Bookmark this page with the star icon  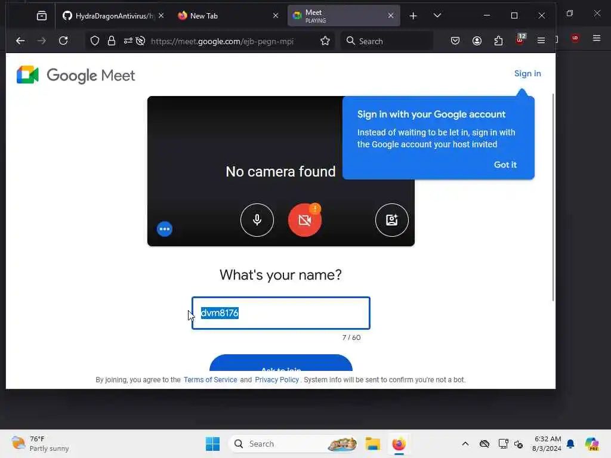point(325,41)
